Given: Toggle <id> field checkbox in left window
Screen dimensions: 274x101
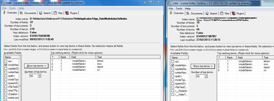Looking at the screenshot, I should pos(6,61).
